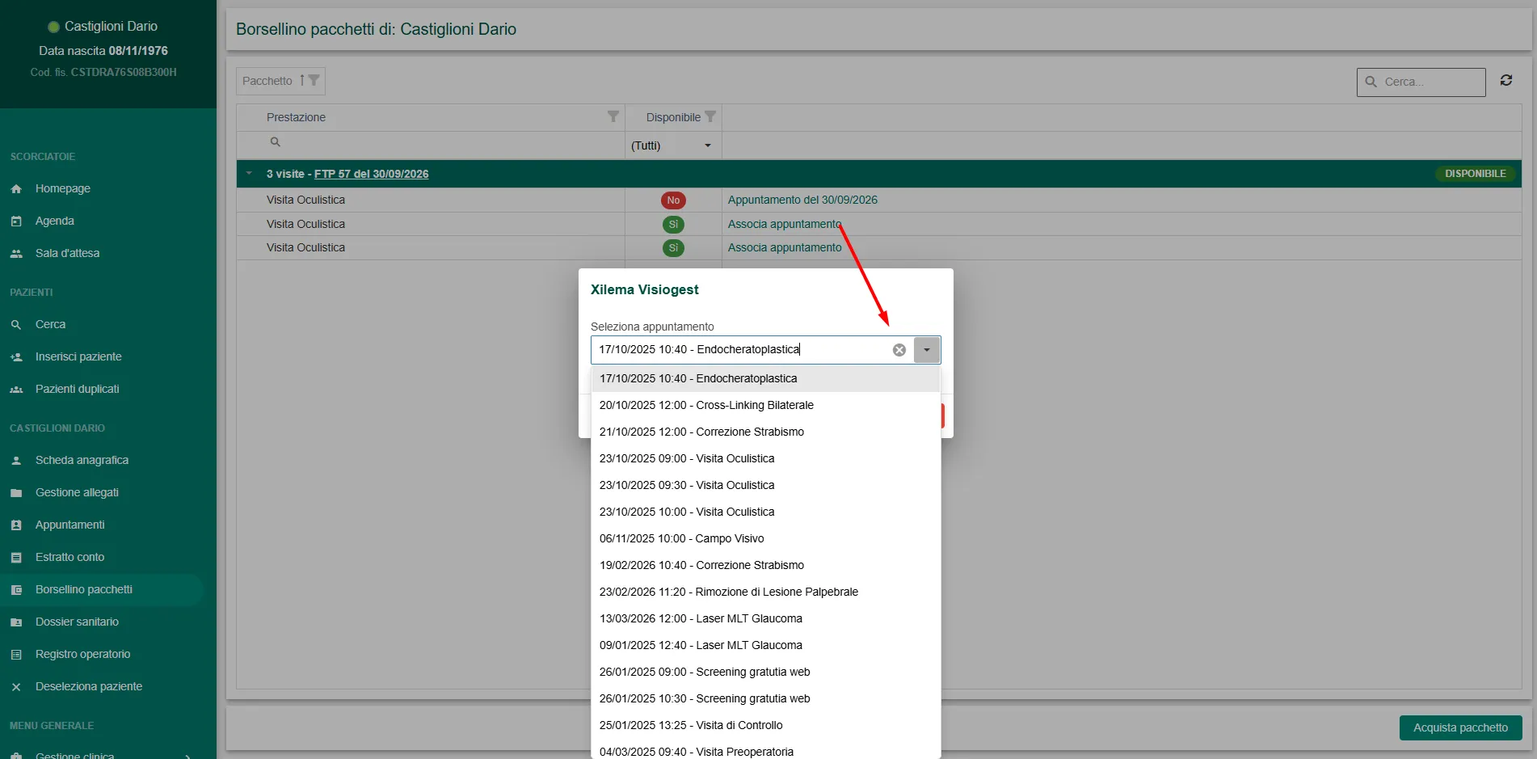Image resolution: width=1537 pixels, height=759 pixels.
Task: Open Estratto conto in sidebar
Action: [x=69, y=557]
